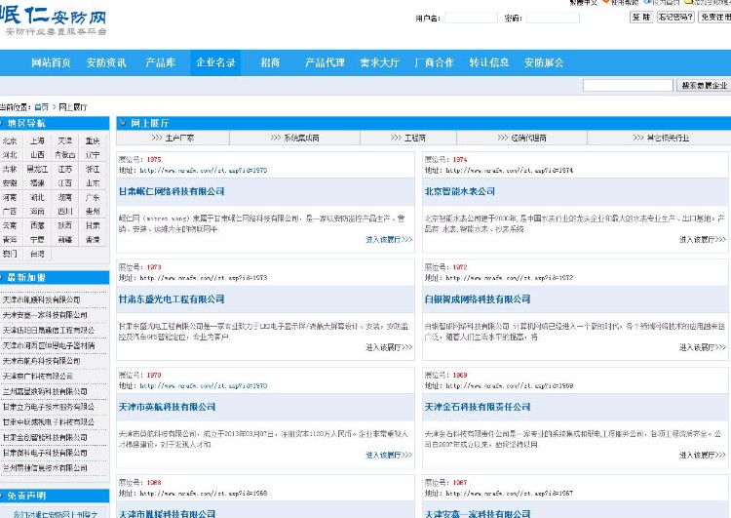Open the 企业名录 navigation tab
731x518 pixels.
[x=215, y=62]
